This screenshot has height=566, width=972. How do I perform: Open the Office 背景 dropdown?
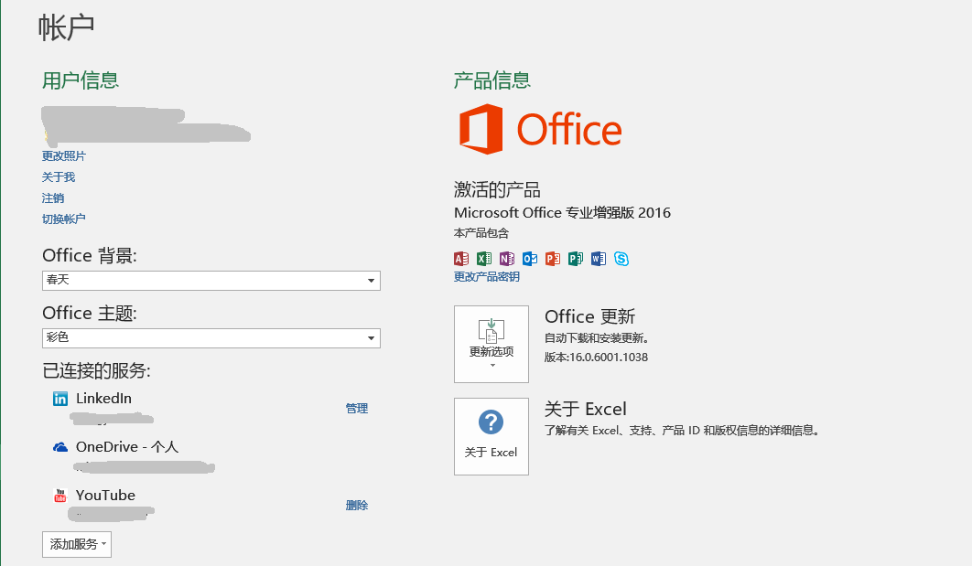[211, 281]
